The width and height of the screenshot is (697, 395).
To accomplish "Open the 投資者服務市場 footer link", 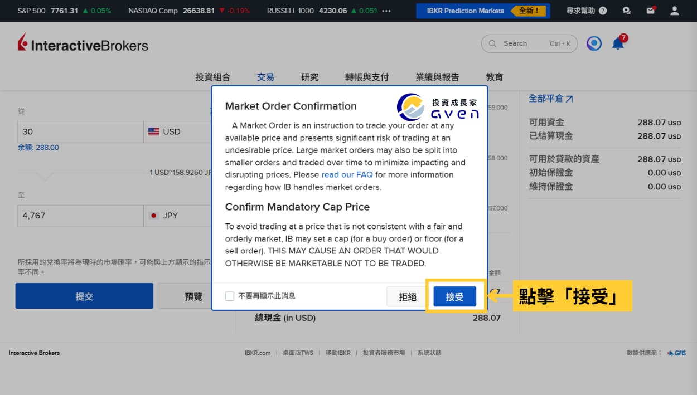I will pyautogui.click(x=384, y=353).
